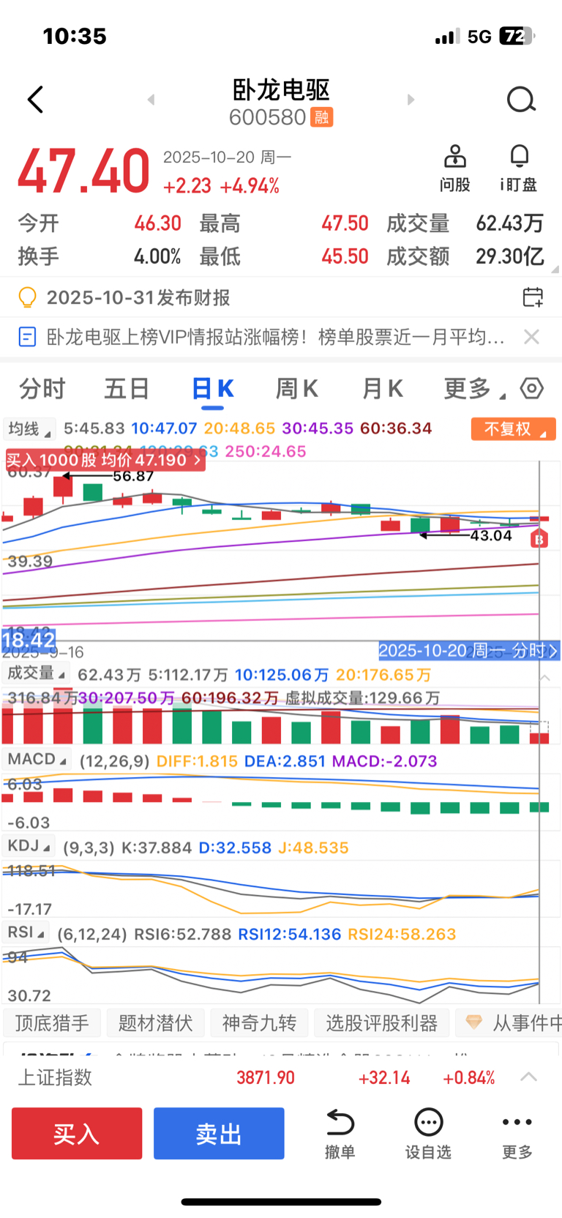
Task: Open 撤单 to cancel an order
Action: pyautogui.click(x=340, y=1134)
